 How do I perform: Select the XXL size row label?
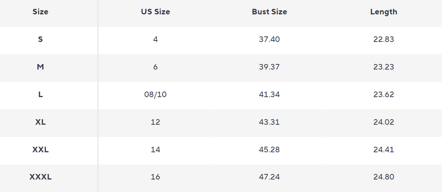(40, 150)
